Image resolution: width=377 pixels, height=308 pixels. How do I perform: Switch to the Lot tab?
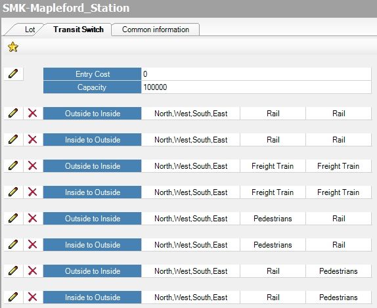(x=30, y=30)
